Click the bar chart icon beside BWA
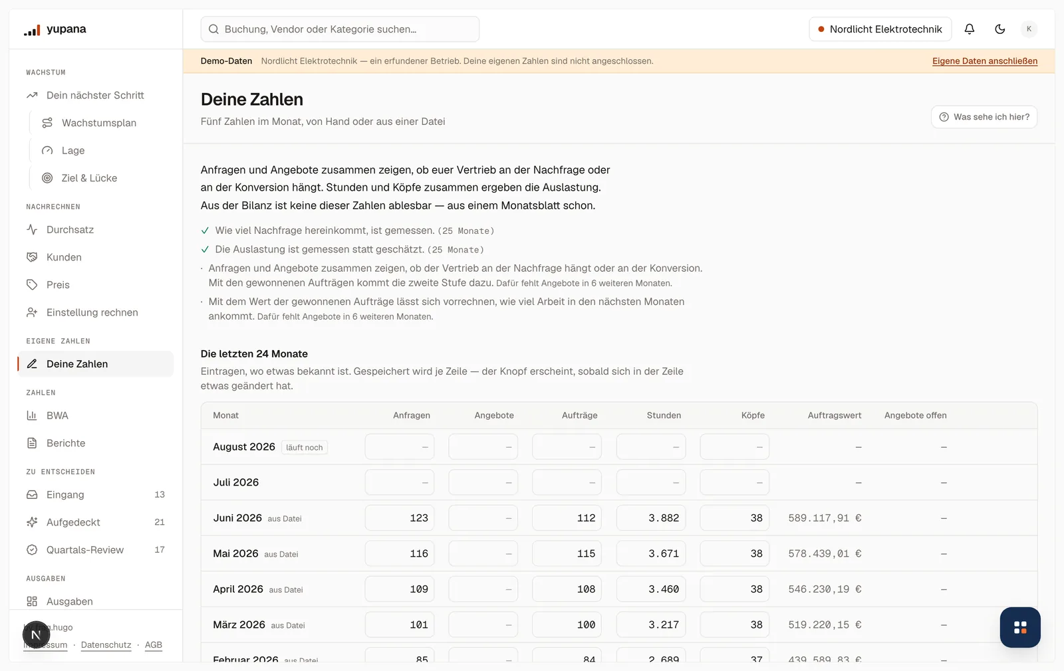This screenshot has width=1064, height=671. pos(32,416)
